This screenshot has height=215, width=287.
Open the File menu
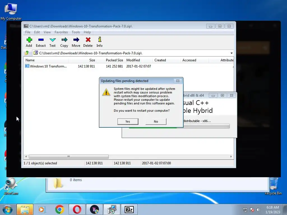tap(28, 32)
